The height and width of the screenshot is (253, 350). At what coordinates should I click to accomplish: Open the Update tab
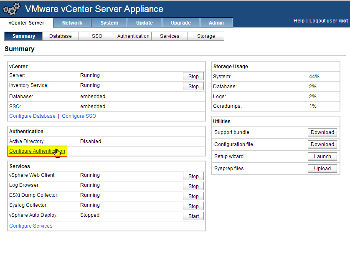pyautogui.click(x=145, y=23)
